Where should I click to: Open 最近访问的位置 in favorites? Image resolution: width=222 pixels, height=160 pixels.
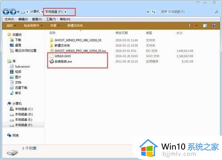(x=26, y=51)
